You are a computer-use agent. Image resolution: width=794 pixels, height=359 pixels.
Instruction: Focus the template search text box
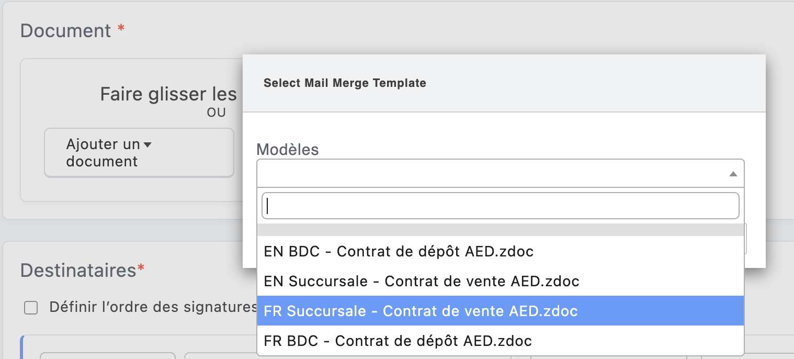[x=500, y=206]
